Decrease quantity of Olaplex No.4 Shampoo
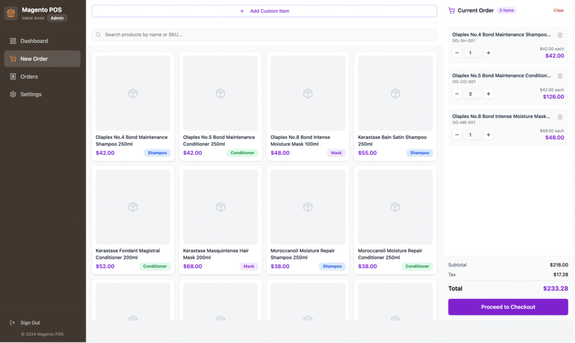 pos(456,52)
